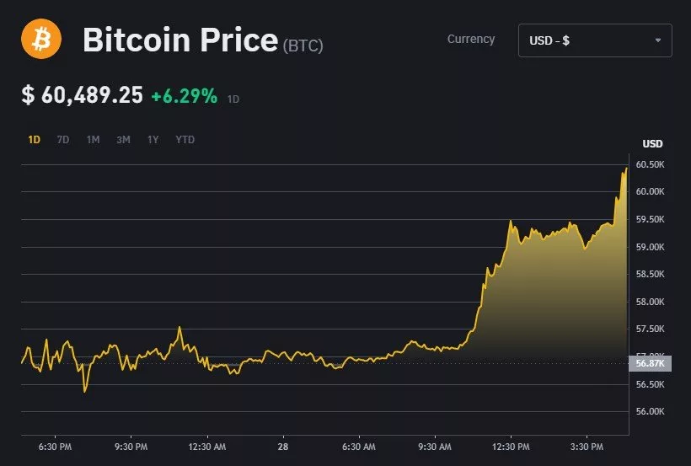
Task: Switch to the 7D time range
Action: [63, 140]
